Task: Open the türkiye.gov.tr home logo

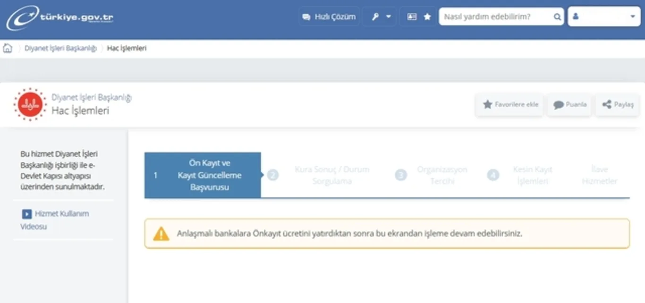Action: tap(59, 18)
